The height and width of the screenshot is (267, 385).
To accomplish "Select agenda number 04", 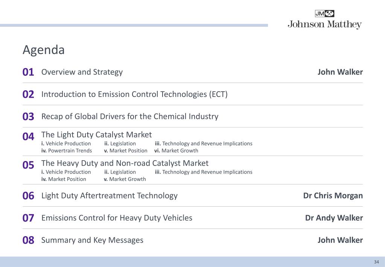I will [28, 137].
